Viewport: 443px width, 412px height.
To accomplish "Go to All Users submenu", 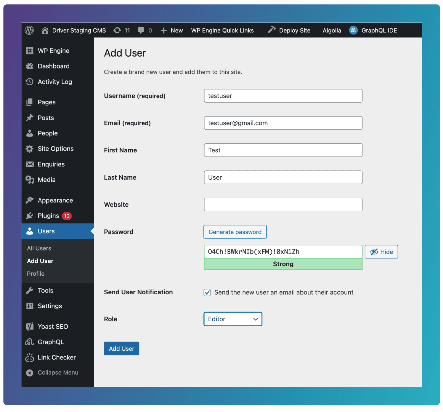I will click(x=39, y=248).
